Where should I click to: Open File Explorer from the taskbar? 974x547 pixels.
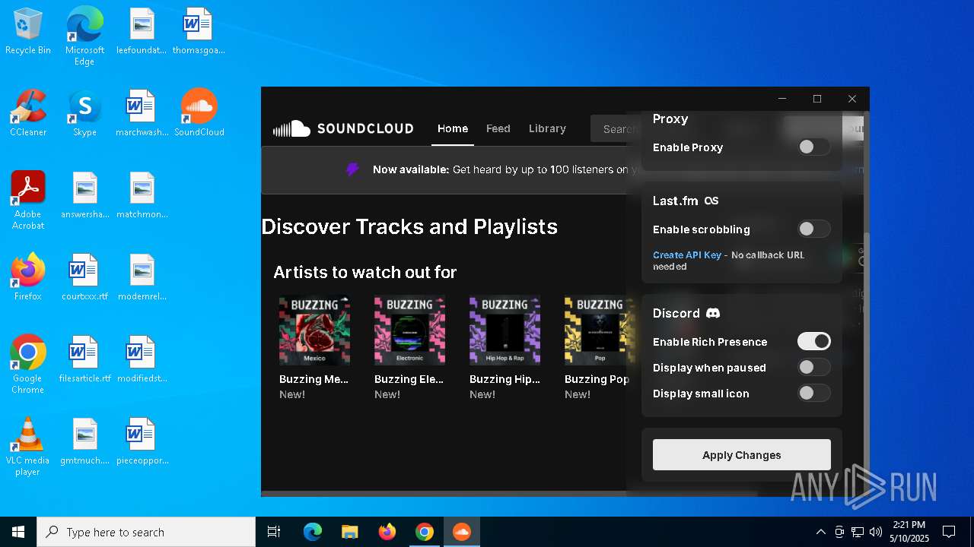(350, 532)
